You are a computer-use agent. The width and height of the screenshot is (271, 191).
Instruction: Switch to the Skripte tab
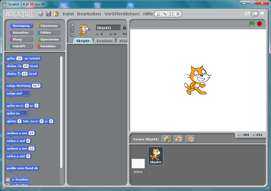coord(83,41)
